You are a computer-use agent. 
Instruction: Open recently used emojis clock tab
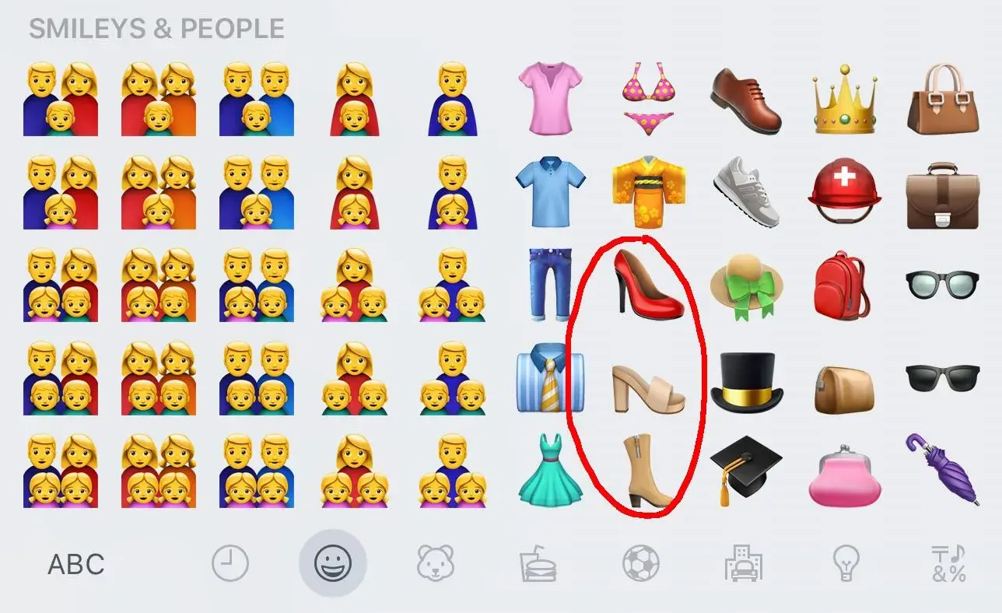[230, 563]
